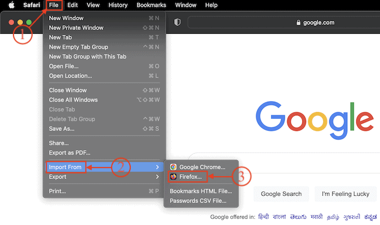Click the Google Search button
Image resolution: width=380 pixels, height=225 pixels.
(281, 194)
